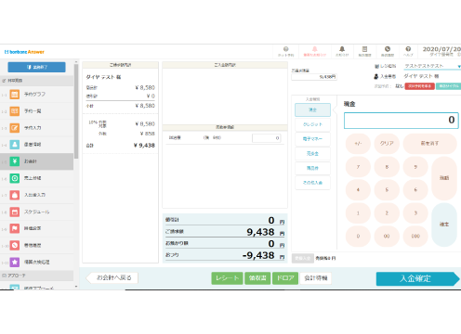461x334 pixels.
Task: Select the 電子マネー payment type tab
Action: tap(312, 139)
